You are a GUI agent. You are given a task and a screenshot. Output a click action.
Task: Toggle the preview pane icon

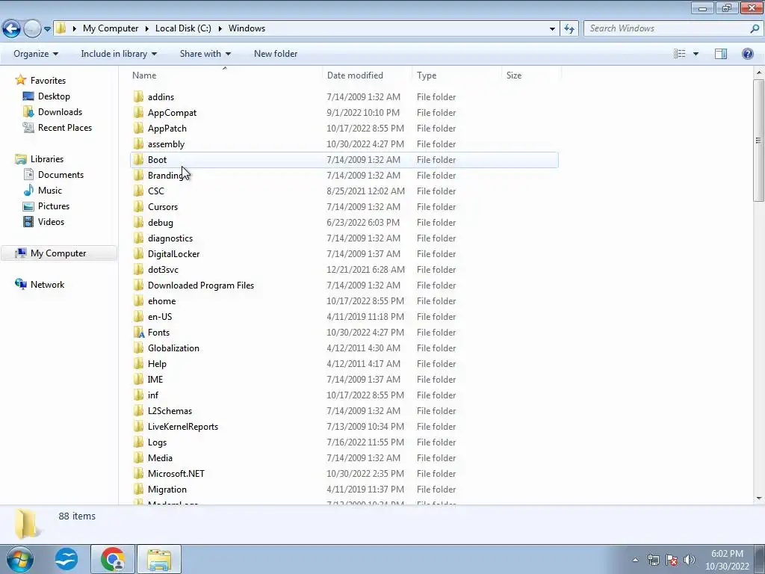(721, 54)
